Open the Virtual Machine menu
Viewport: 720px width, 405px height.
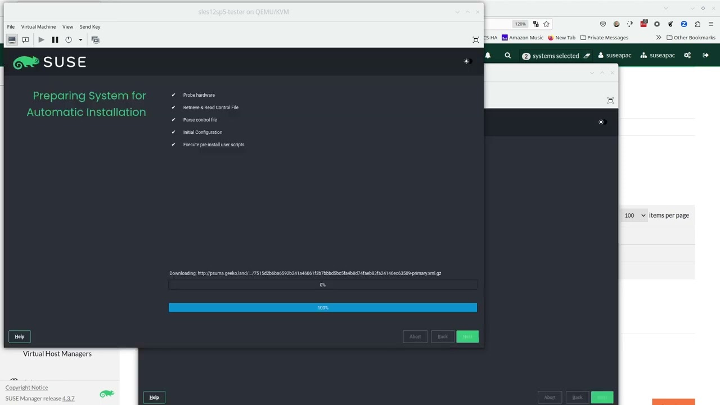coord(38,26)
